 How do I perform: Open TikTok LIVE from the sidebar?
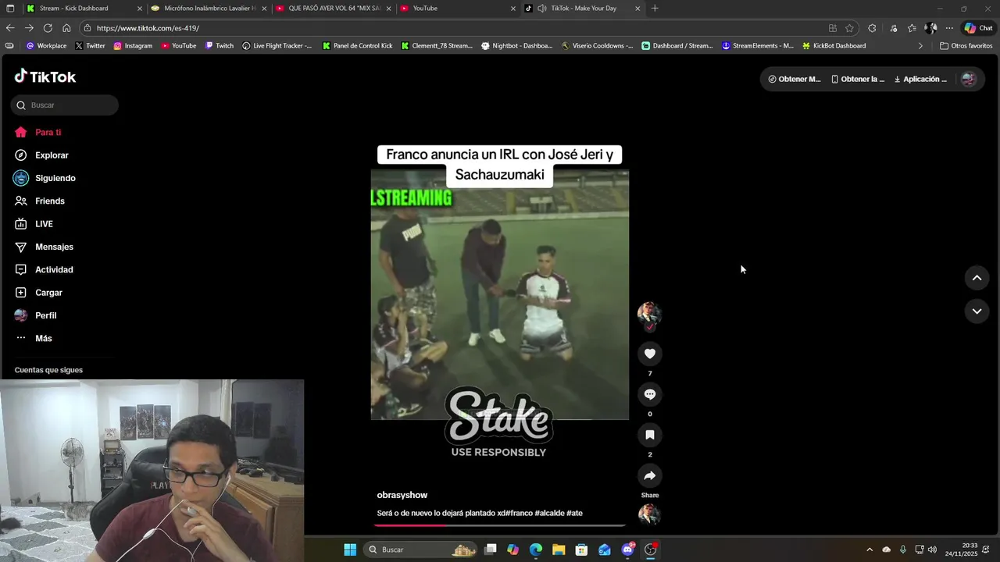pyautogui.click(x=34, y=224)
